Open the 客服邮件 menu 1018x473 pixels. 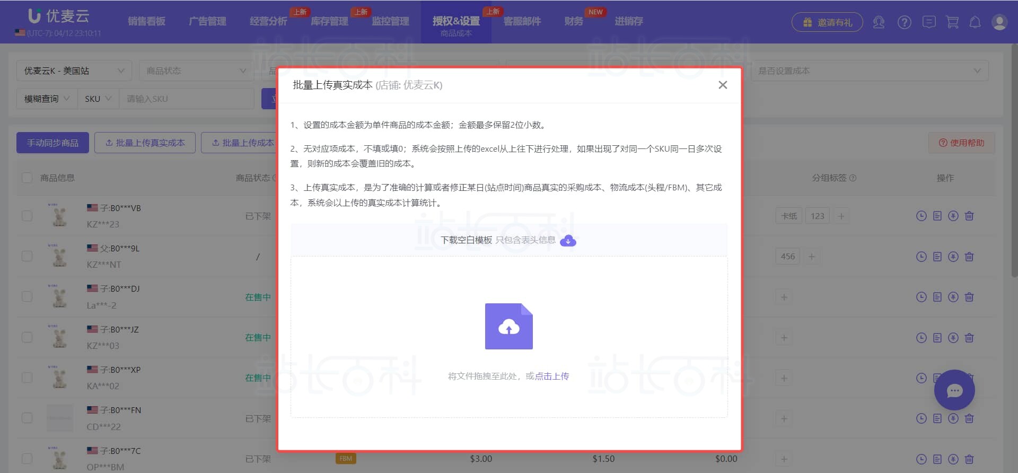[x=522, y=21]
